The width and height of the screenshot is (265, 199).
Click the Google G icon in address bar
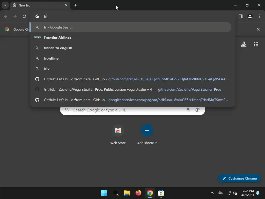pos(37,16)
